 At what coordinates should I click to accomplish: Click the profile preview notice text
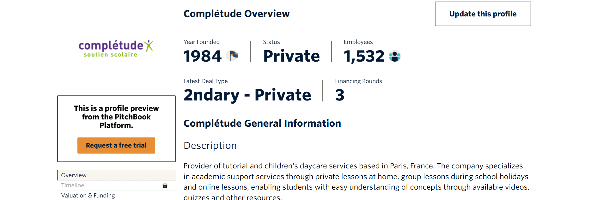[116, 117]
